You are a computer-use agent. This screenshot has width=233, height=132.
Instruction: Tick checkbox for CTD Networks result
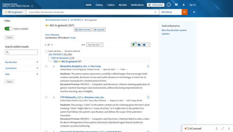point(46,97)
